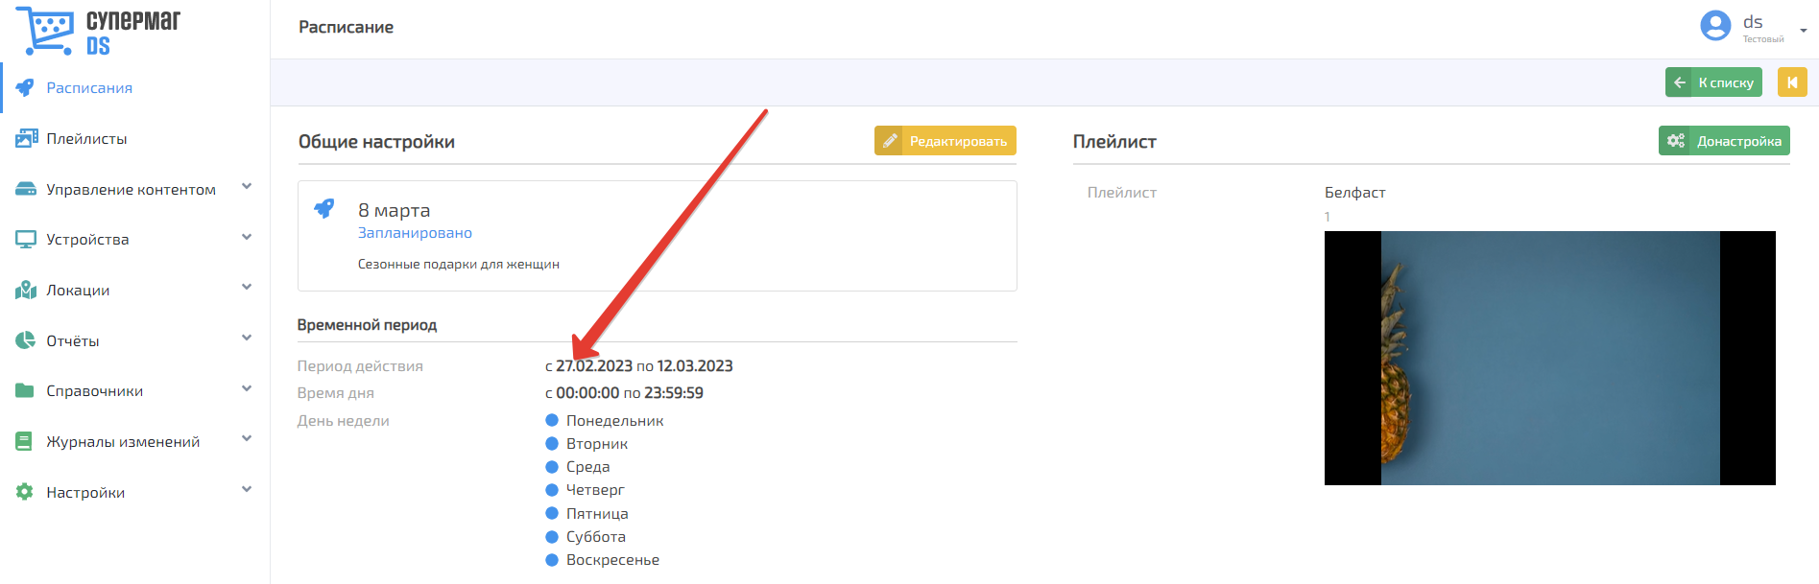Click the pencil icon on Редактировать

tap(890, 141)
